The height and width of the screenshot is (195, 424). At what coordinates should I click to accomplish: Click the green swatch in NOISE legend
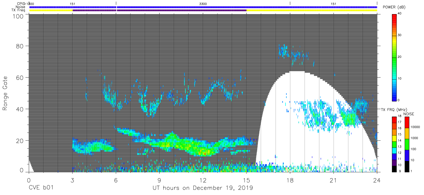[407, 144]
